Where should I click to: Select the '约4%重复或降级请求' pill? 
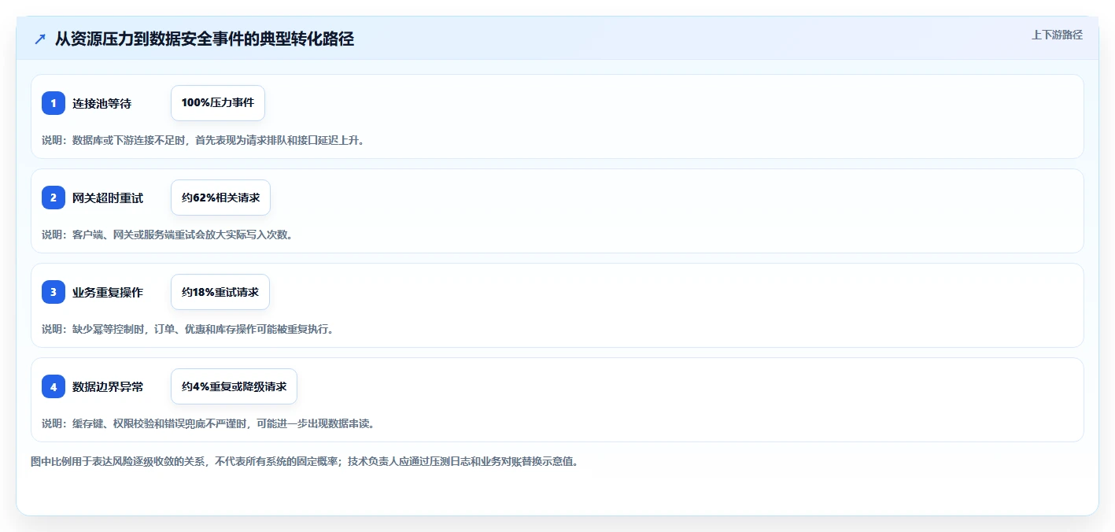pos(234,386)
